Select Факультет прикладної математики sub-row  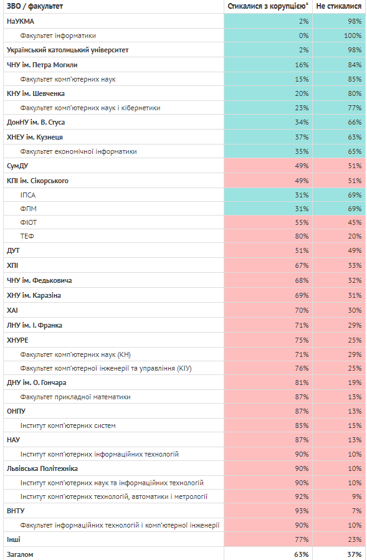tap(184, 397)
